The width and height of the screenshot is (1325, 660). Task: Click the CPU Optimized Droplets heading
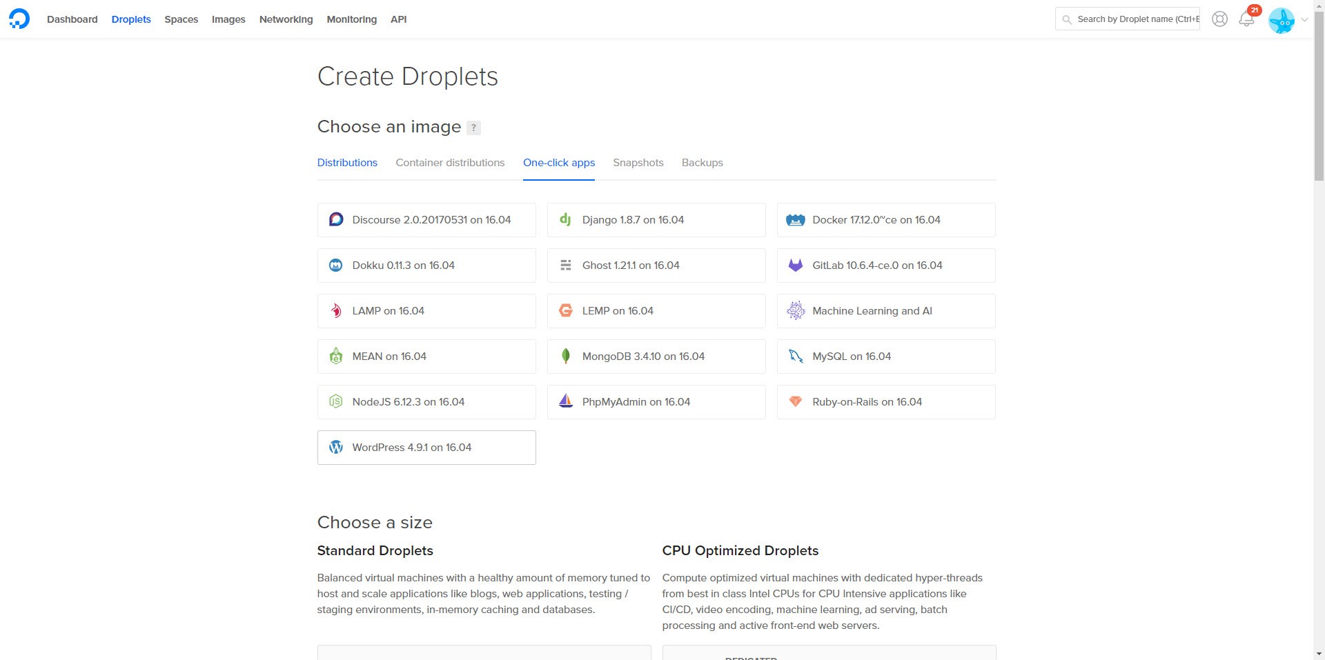tap(740, 550)
